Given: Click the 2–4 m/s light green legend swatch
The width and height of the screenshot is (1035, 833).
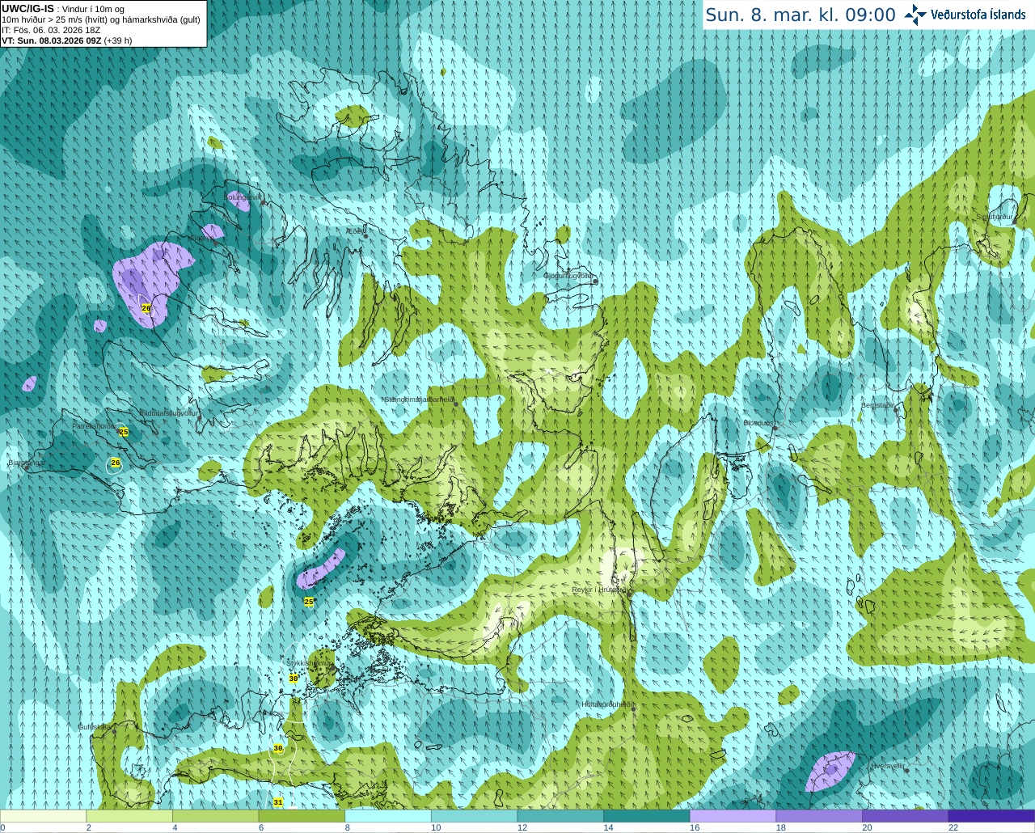Looking at the screenshot, I should [129, 816].
